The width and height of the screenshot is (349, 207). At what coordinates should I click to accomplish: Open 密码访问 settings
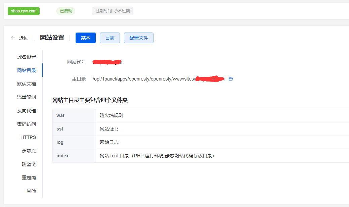pos(27,124)
